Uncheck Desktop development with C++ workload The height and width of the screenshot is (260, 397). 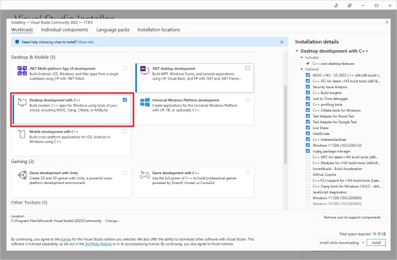[x=125, y=100]
